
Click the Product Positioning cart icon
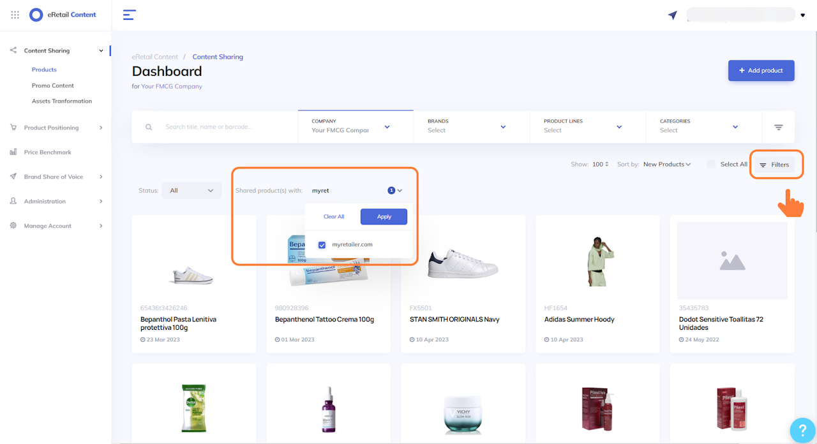click(13, 128)
